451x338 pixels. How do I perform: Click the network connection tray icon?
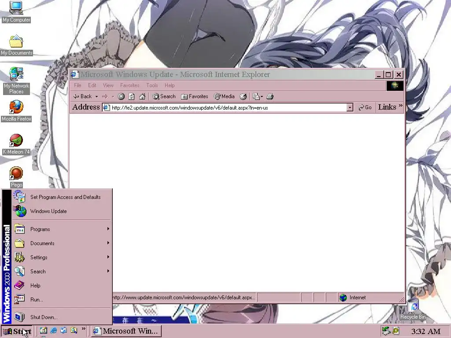[x=386, y=331]
